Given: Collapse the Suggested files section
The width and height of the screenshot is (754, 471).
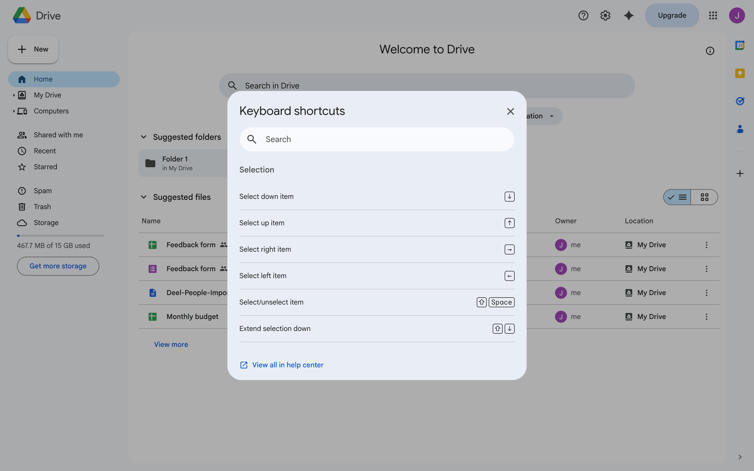Looking at the screenshot, I should pyautogui.click(x=144, y=197).
